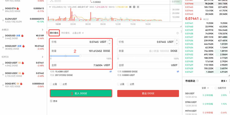Click order book bid price 0.07435
The image size is (230, 115).
(x=189, y=44)
